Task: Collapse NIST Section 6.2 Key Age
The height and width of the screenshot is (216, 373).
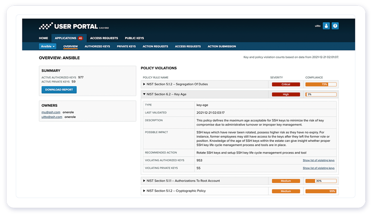Action: [x=168, y=94]
